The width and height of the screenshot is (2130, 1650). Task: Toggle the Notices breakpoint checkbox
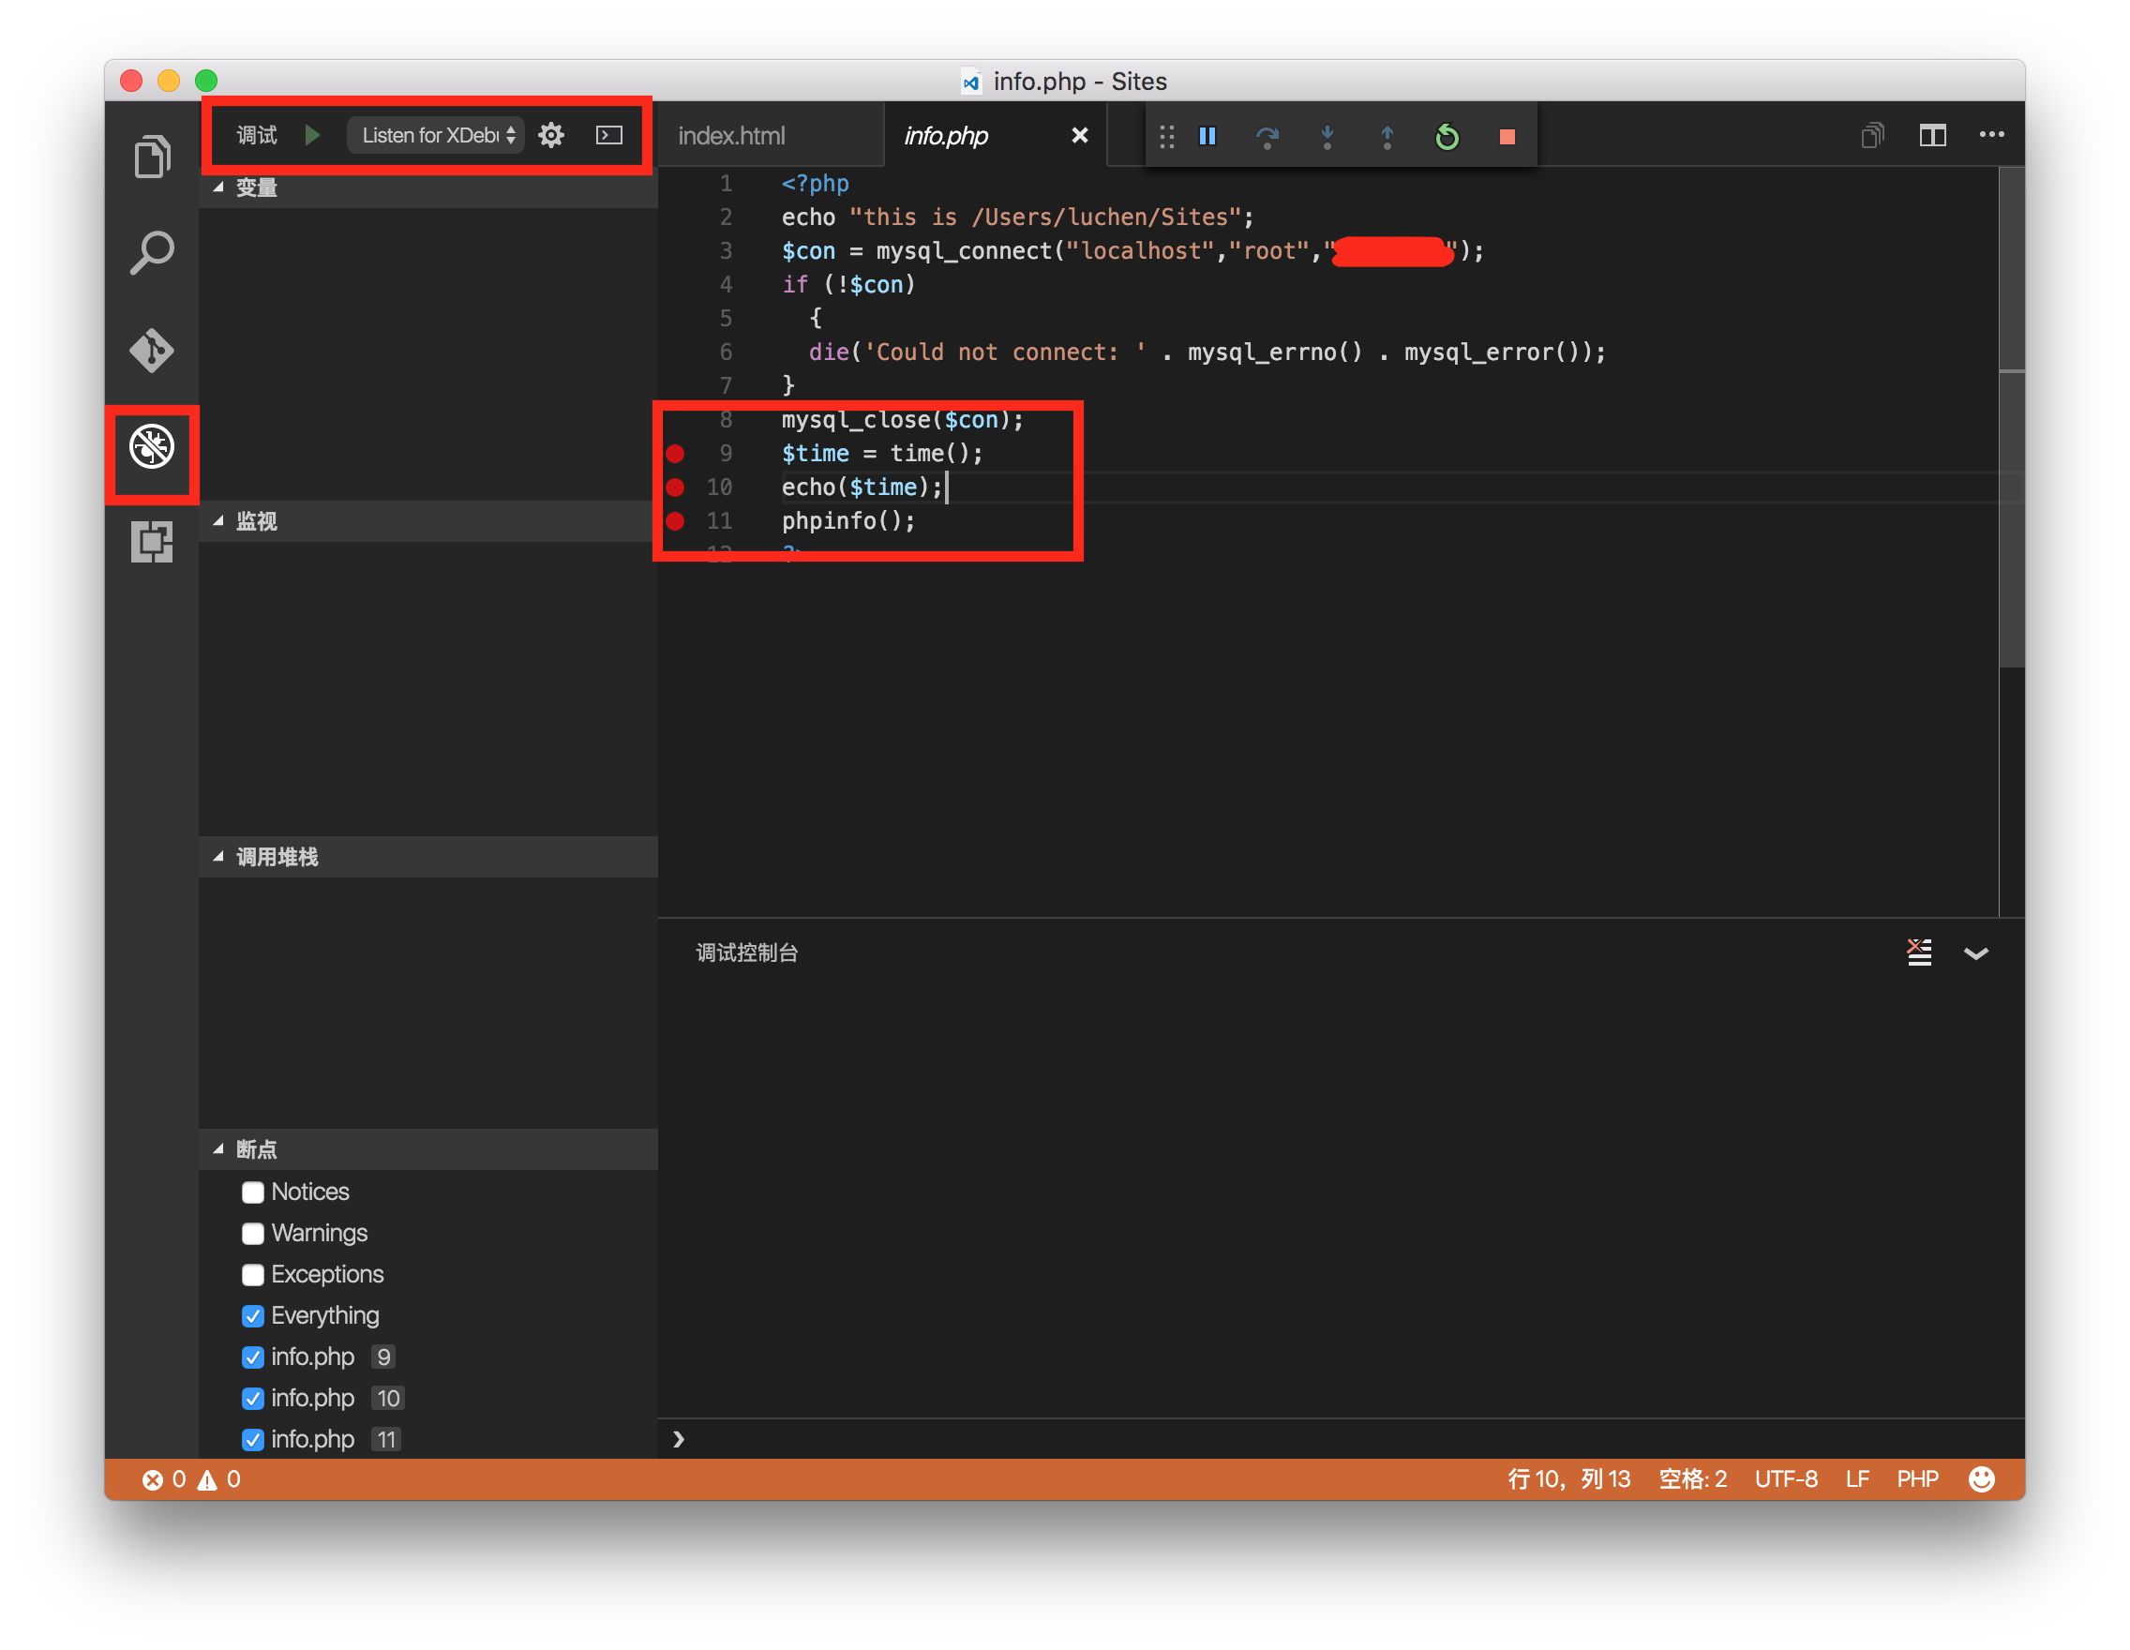[x=252, y=1192]
